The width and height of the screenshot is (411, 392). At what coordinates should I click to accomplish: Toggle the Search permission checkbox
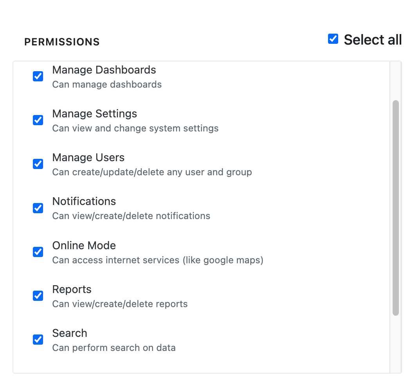click(x=38, y=340)
